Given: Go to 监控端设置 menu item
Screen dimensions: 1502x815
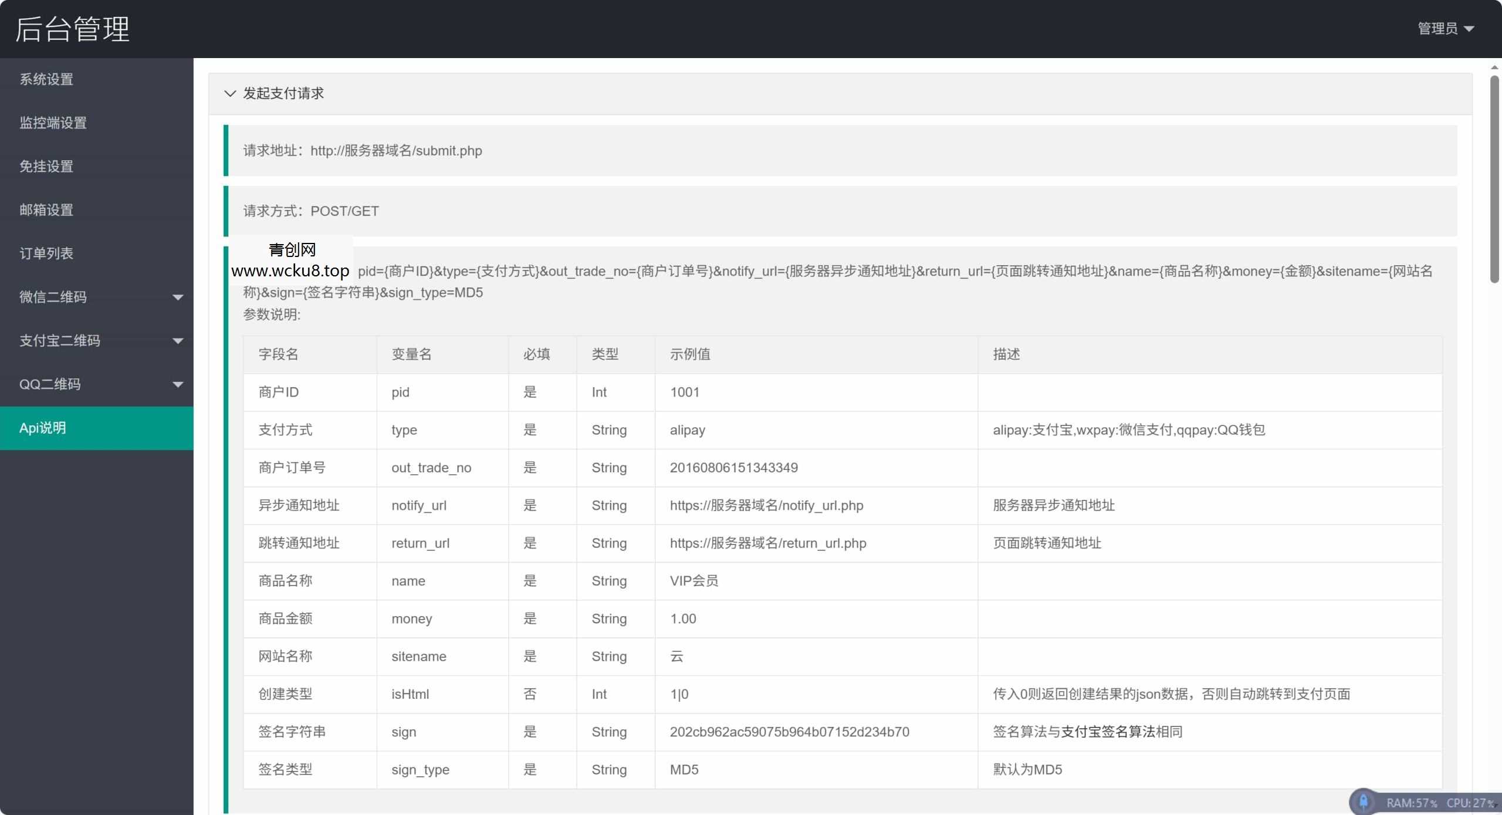Looking at the screenshot, I should tap(53, 123).
